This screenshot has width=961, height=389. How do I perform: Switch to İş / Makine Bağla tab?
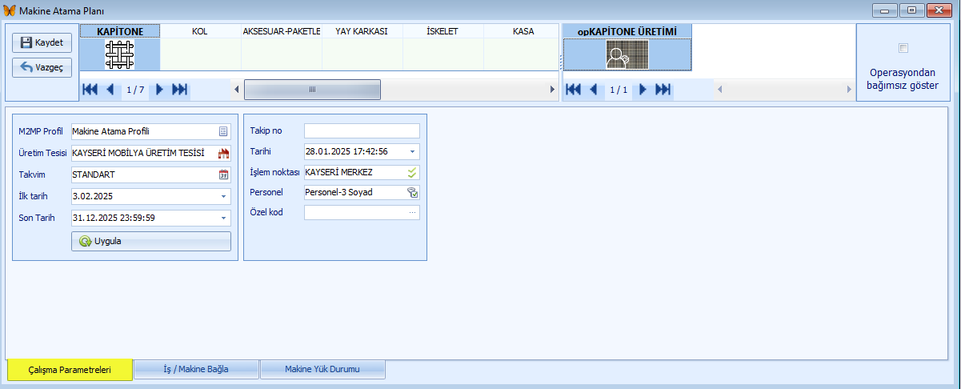tap(196, 370)
